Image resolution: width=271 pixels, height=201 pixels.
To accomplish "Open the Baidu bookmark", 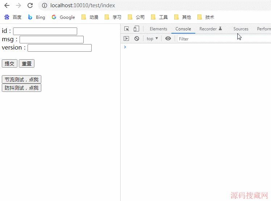I will pyautogui.click(x=13, y=17).
